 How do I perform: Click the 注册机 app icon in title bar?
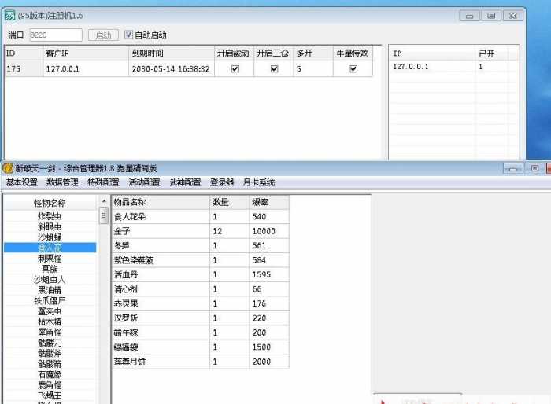(x=10, y=15)
